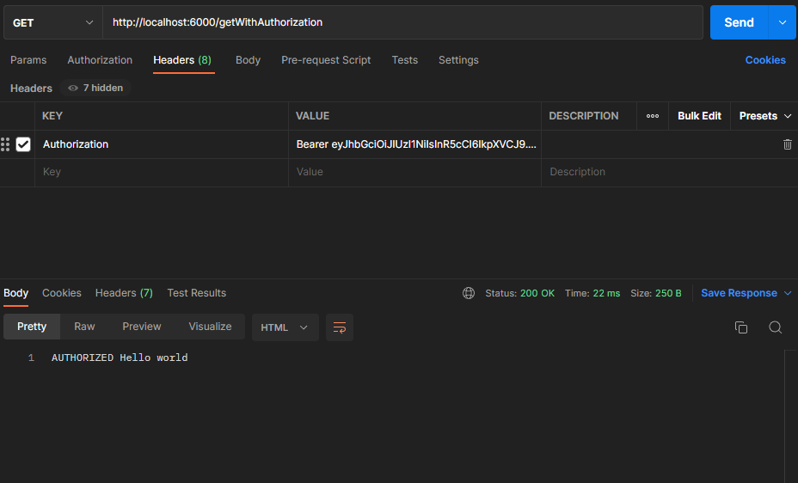Screen dimensions: 798x483
Task: Copy the response body with copy icon
Action: pyautogui.click(x=741, y=327)
